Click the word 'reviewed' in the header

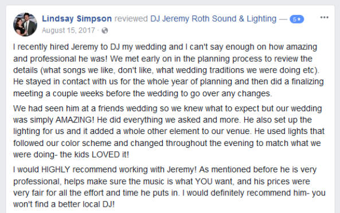131,19
